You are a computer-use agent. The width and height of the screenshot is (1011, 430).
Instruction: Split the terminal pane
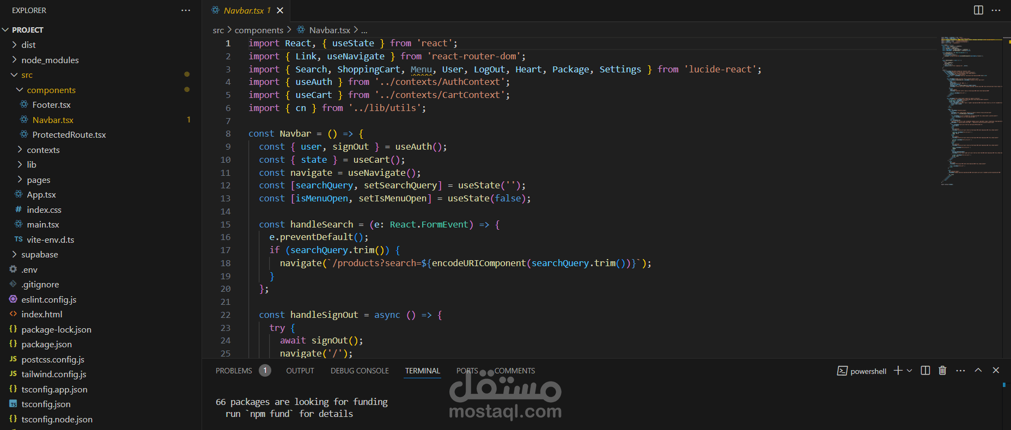coord(925,370)
